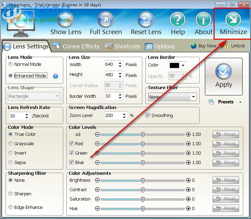Decrease Lens Refresh Rate with down arrow
The image size is (251, 219).
pyautogui.click(x=27, y=117)
